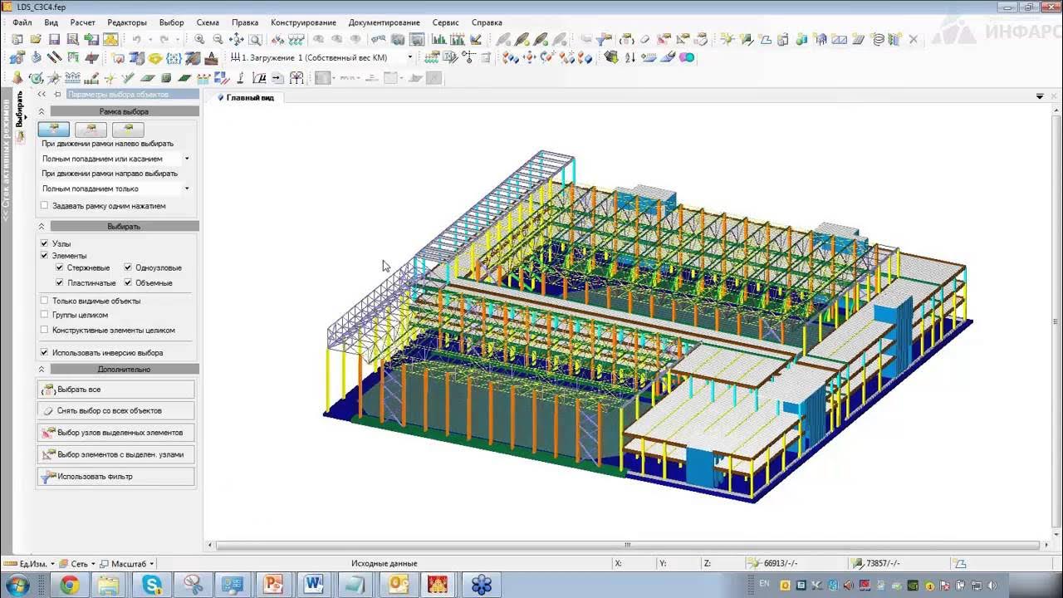Open Skype from the taskbar

coord(152,585)
